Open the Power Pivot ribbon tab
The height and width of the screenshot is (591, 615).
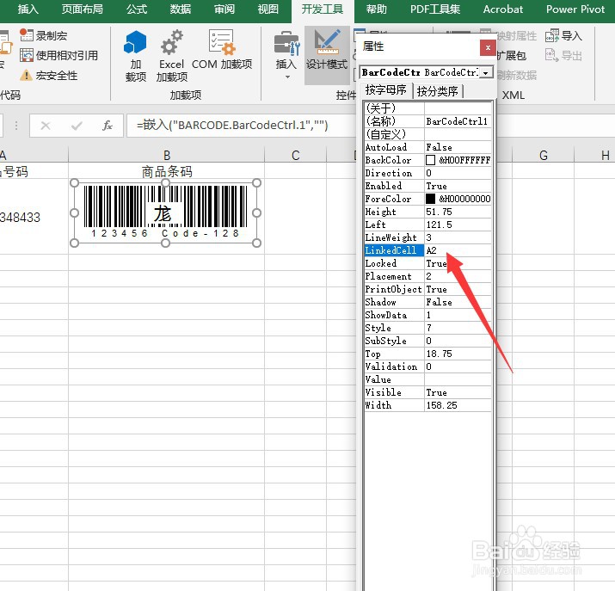tap(575, 9)
